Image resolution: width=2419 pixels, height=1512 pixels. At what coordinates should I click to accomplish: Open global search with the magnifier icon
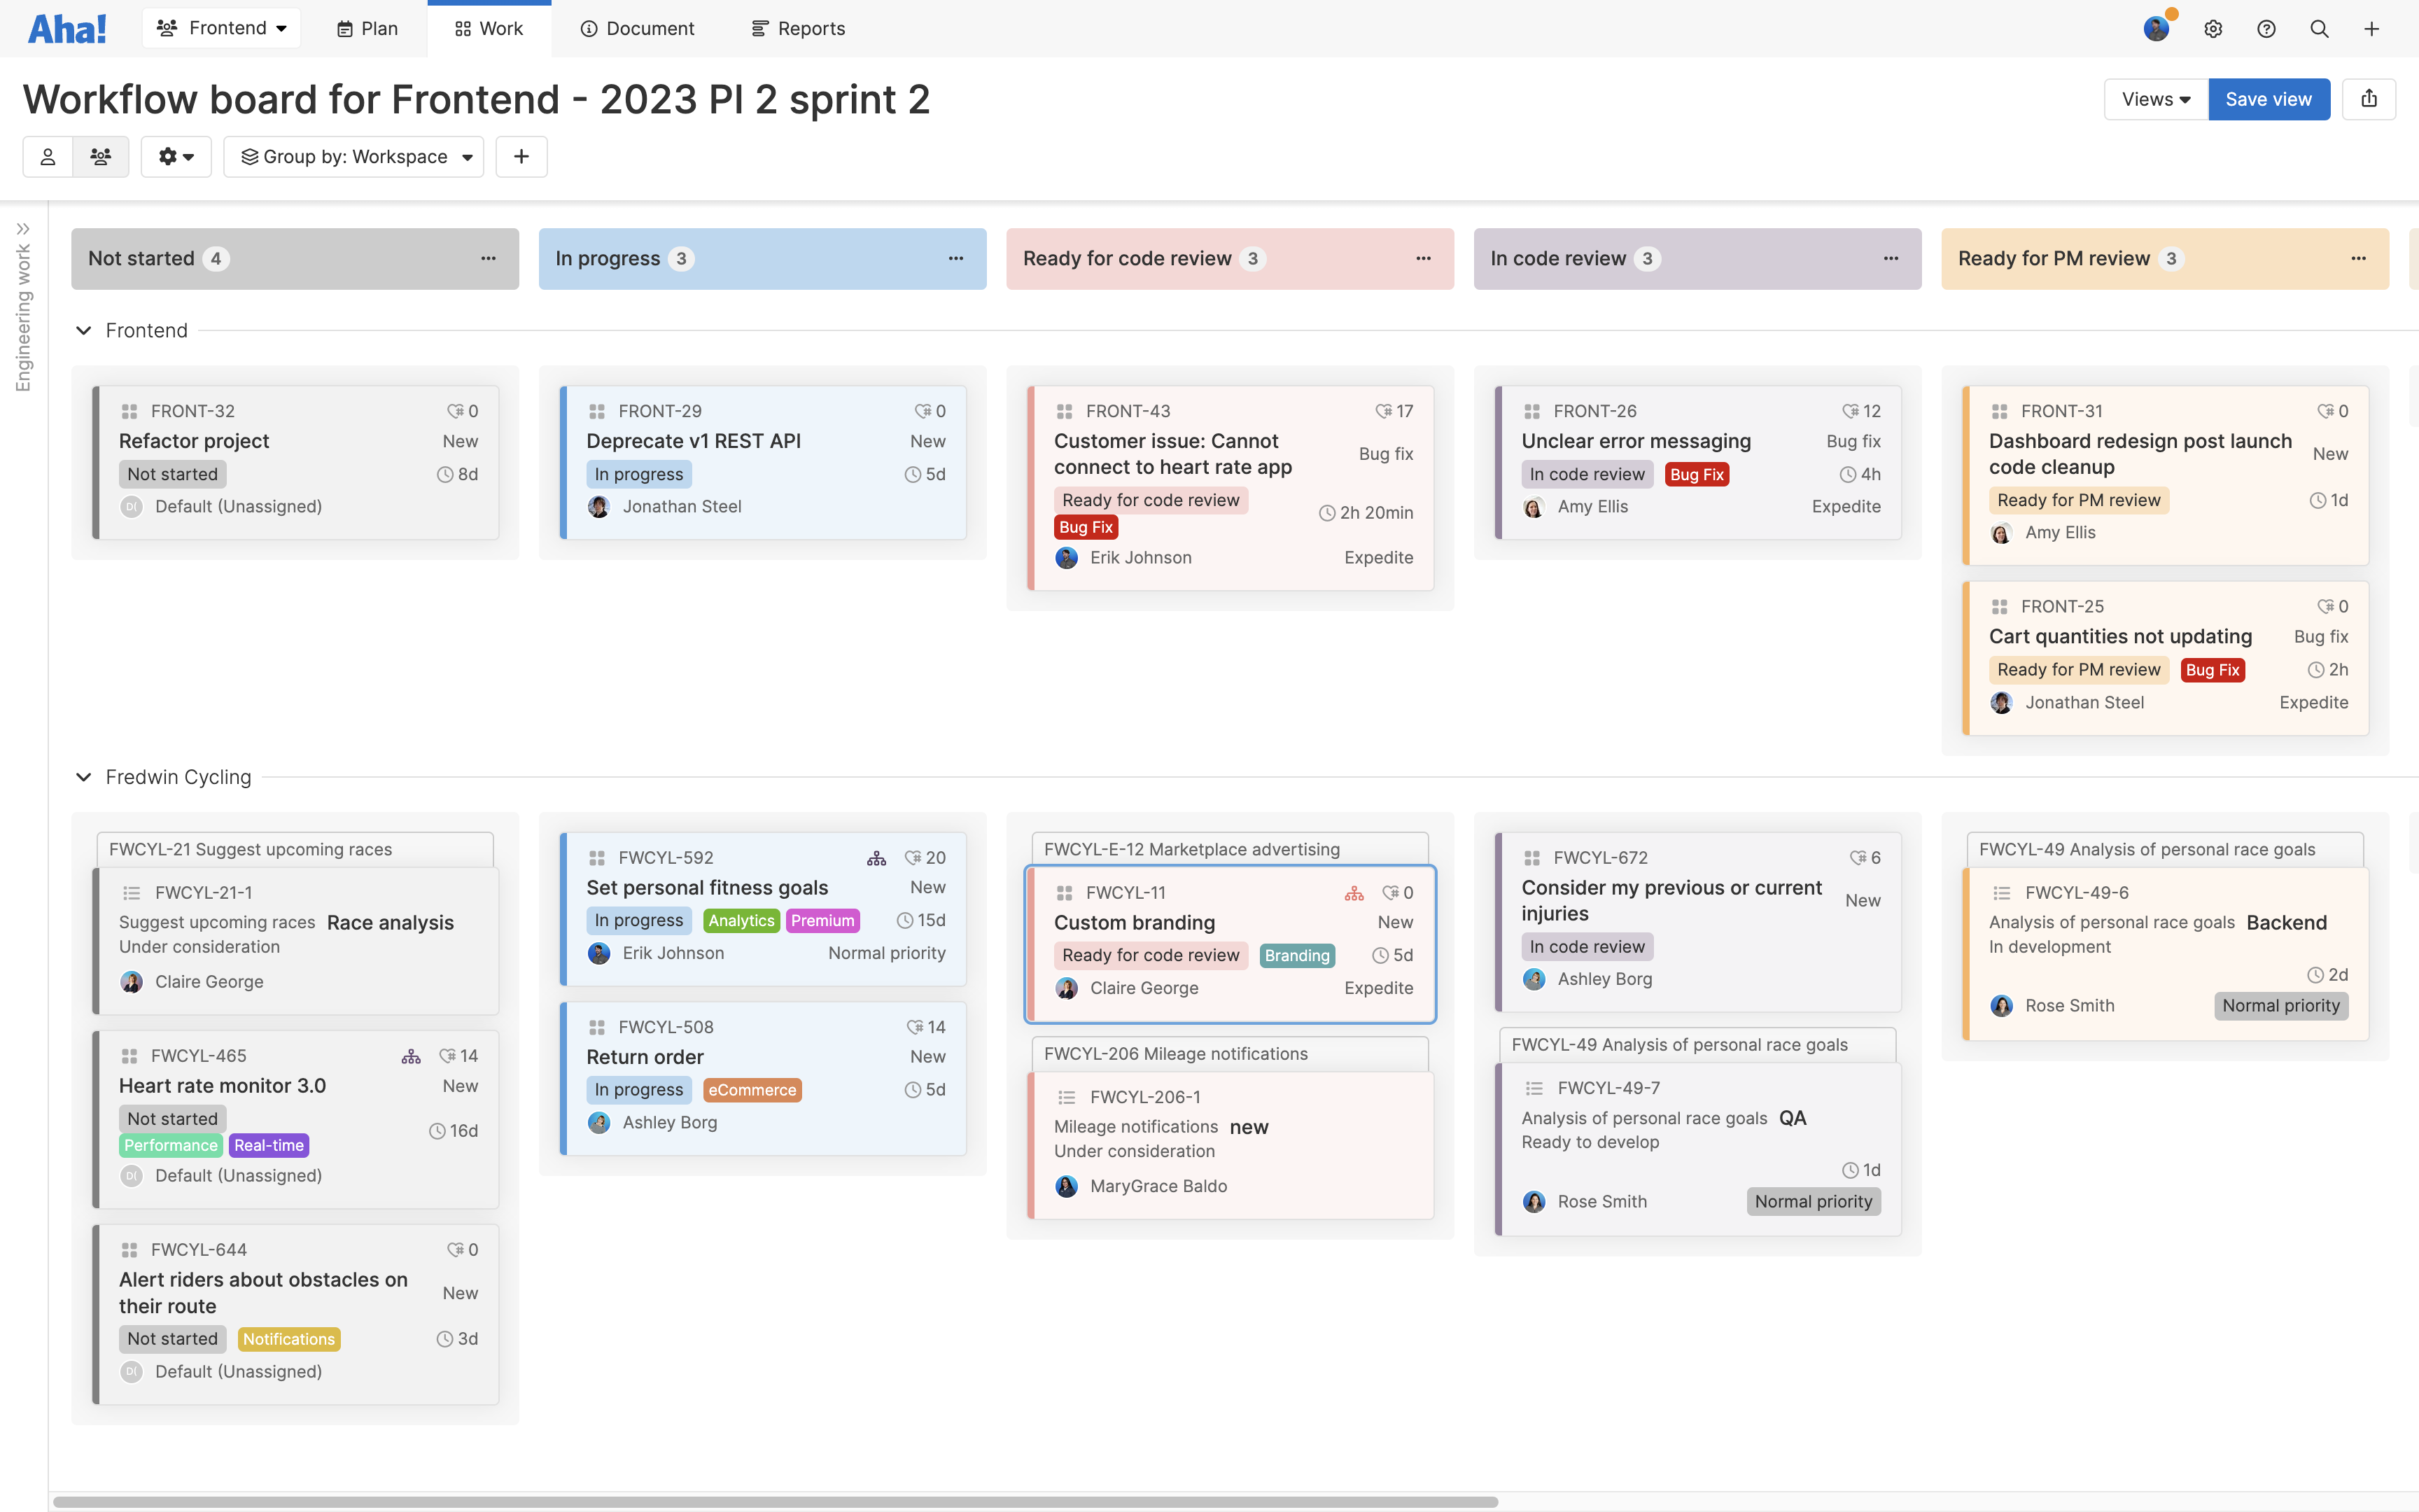click(x=2319, y=29)
